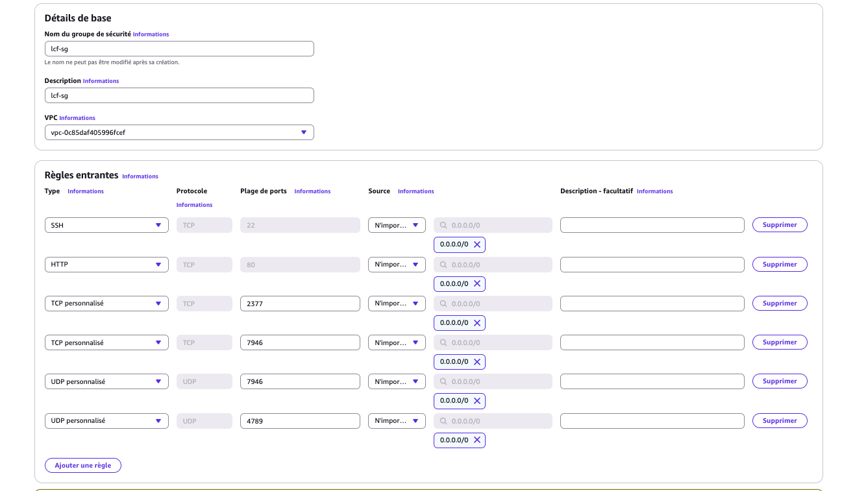Viewport: 842px width, 491px height.
Task: Delete 0.0.0.0/0 chip on TCP 2377 rule
Action: click(477, 323)
